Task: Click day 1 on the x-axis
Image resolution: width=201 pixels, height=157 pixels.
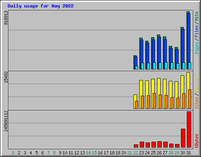Action: tap(13, 153)
